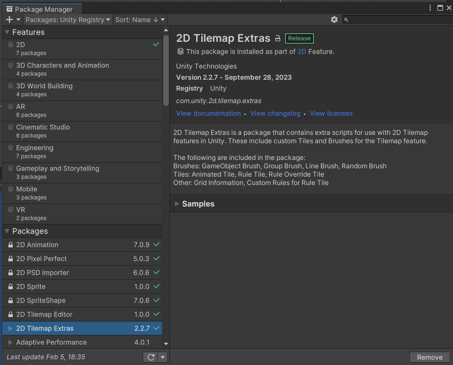The image size is (453, 365).
Task: Open the Sort: Name dropdown
Action: [x=140, y=20]
